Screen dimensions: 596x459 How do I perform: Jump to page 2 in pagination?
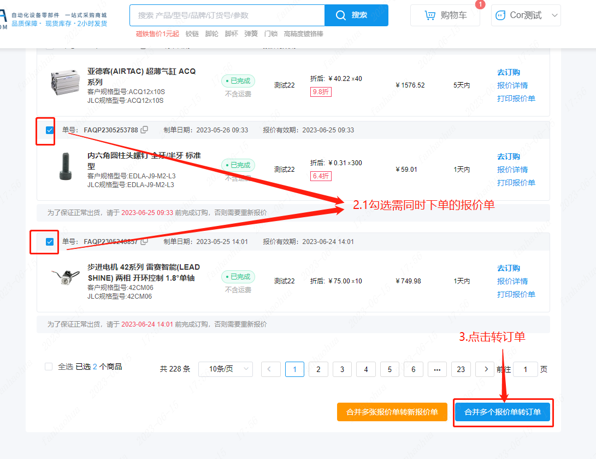(318, 369)
